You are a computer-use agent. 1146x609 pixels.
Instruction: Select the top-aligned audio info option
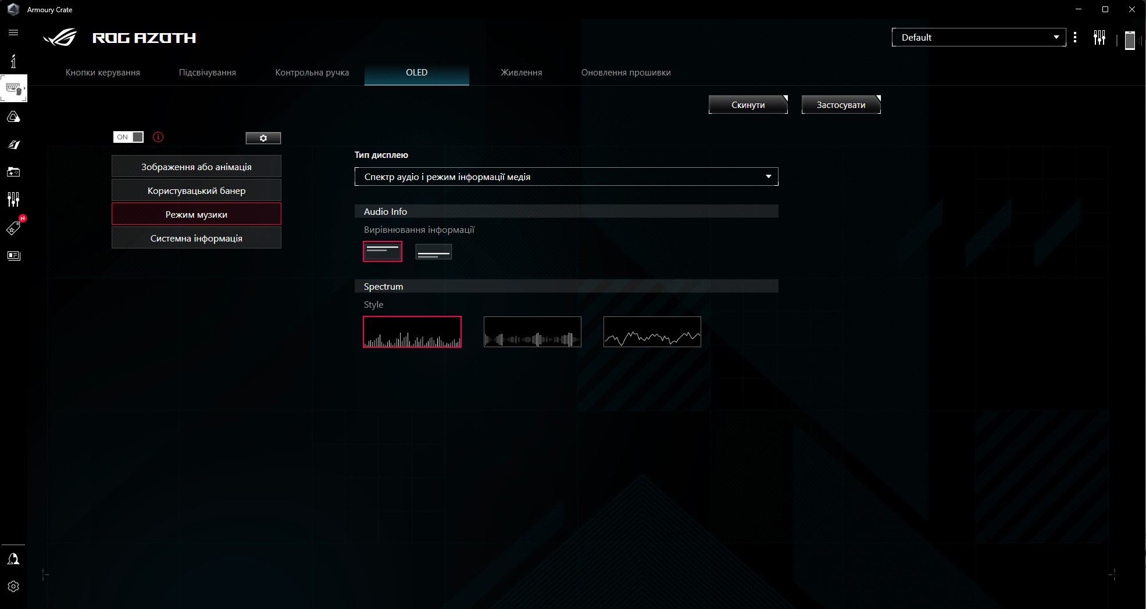(382, 251)
